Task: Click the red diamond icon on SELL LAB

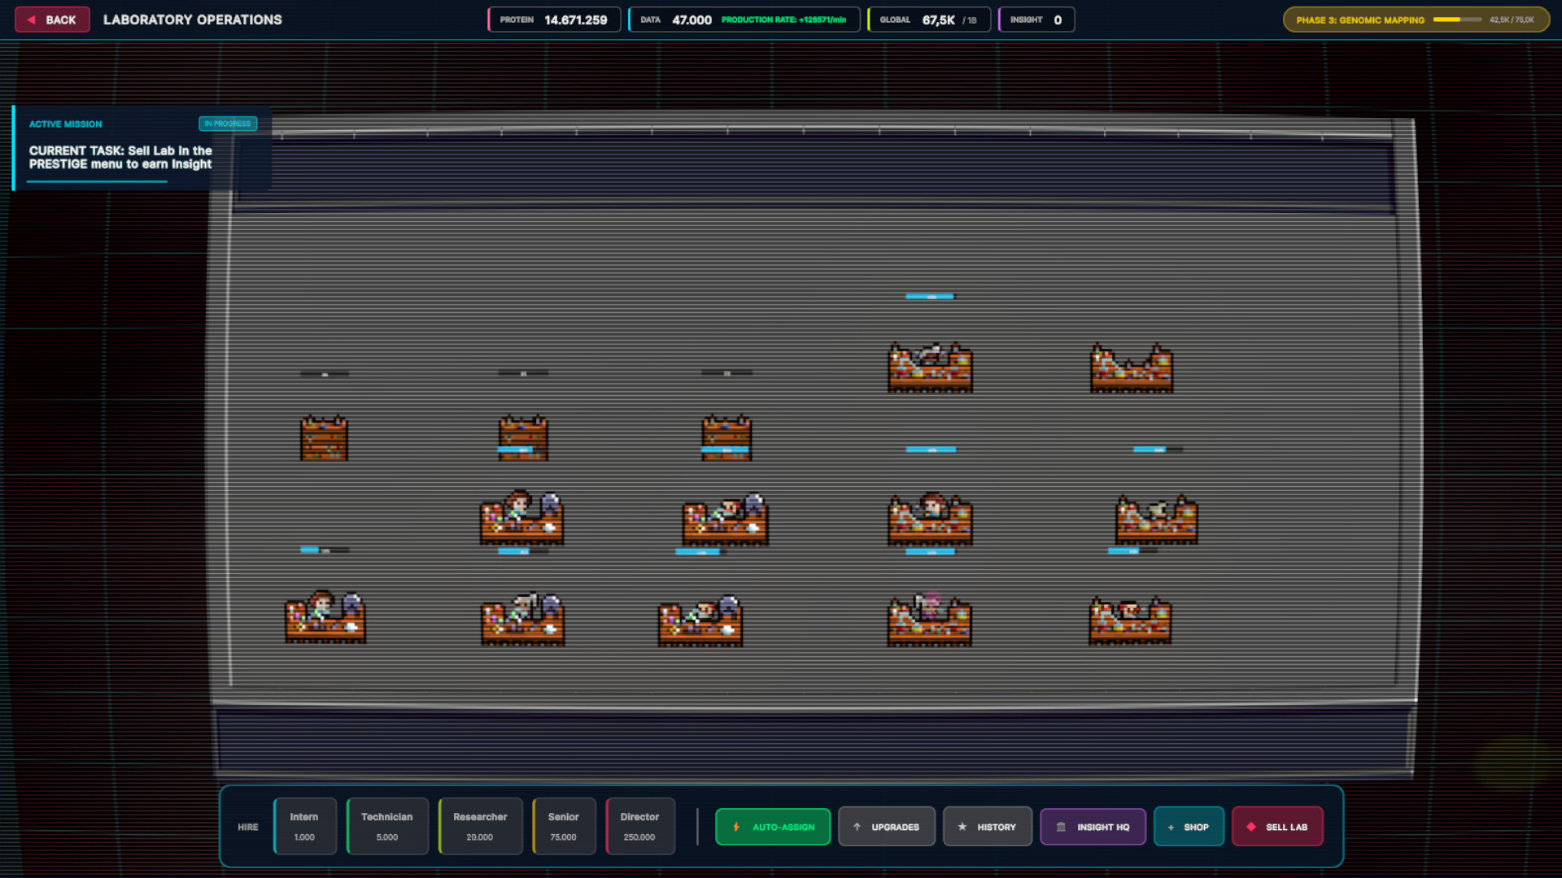Action: tap(1250, 825)
